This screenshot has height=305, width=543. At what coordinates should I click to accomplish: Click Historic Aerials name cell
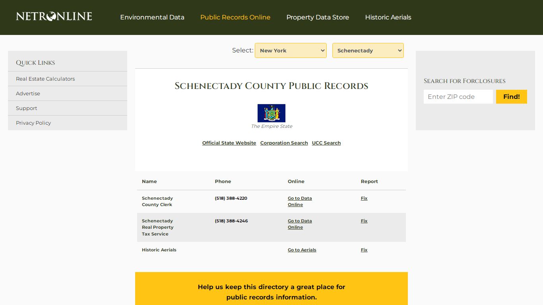(x=159, y=250)
